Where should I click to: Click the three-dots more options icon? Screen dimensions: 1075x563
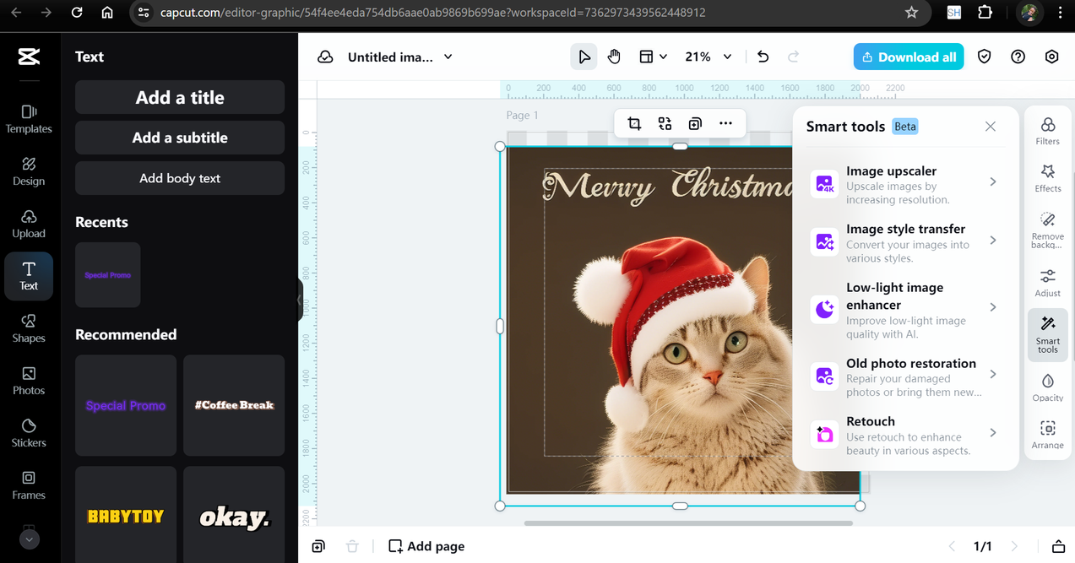(x=725, y=124)
